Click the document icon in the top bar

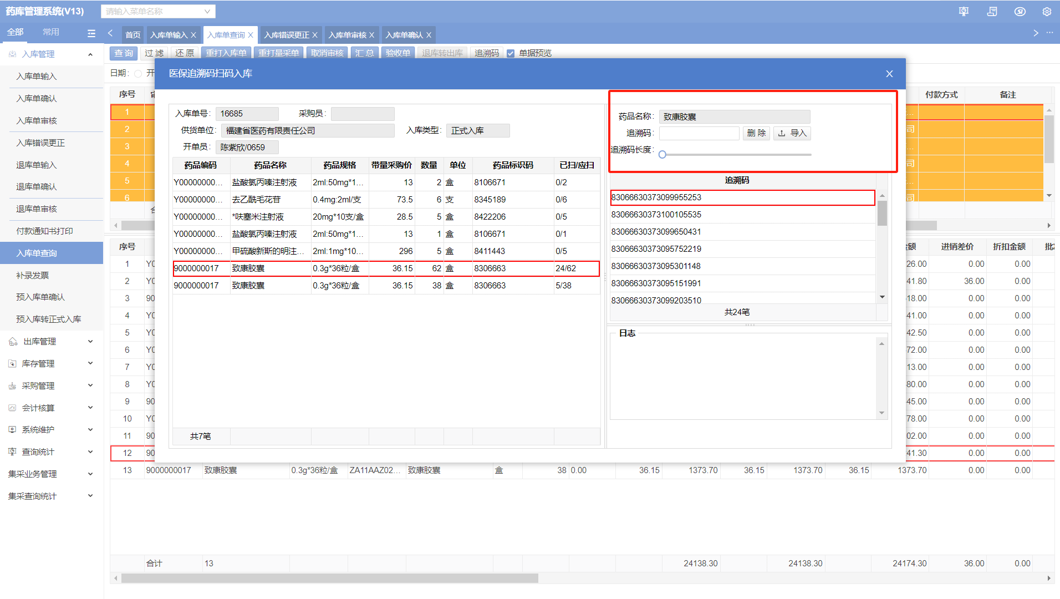pyautogui.click(x=992, y=12)
